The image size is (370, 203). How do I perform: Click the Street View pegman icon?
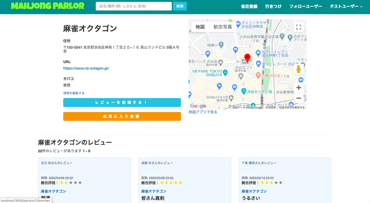click(x=299, y=69)
